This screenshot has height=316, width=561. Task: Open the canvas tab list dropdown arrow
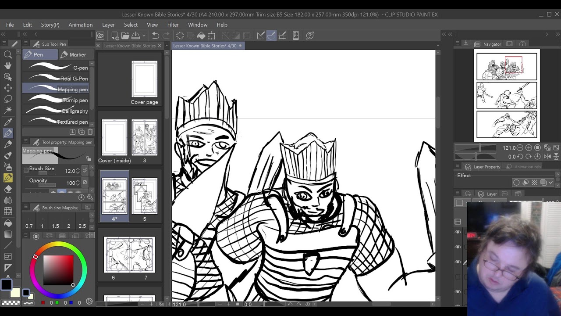coord(437,45)
